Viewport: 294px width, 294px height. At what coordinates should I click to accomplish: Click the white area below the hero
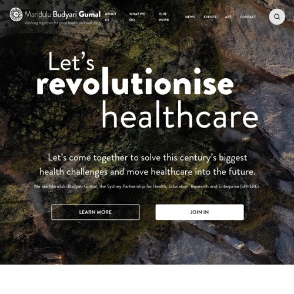tap(147, 279)
